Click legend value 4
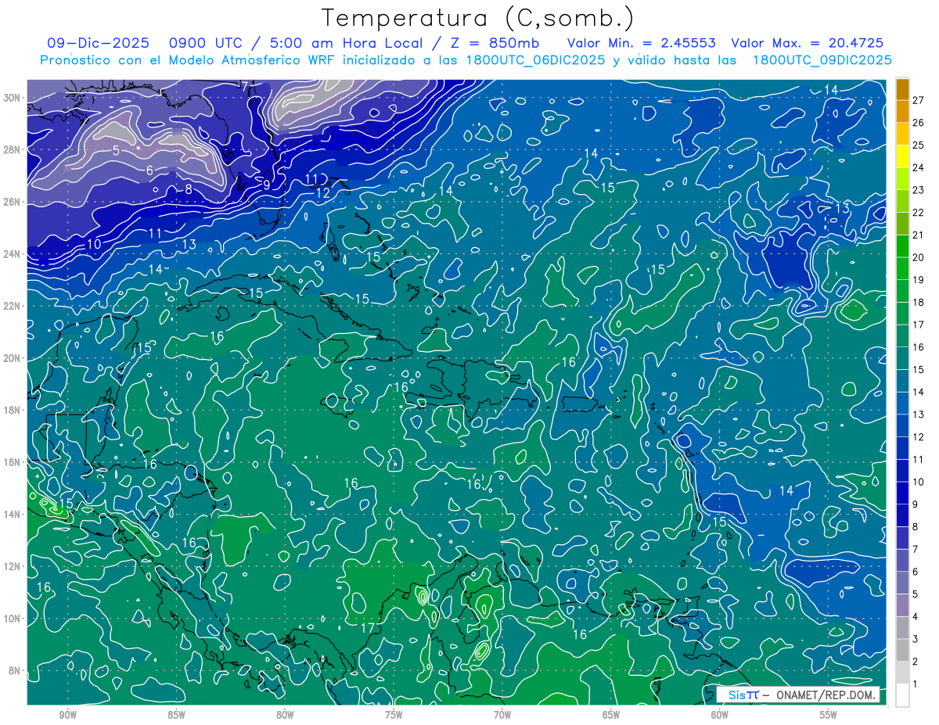This screenshot has height=725, width=939. (x=916, y=617)
